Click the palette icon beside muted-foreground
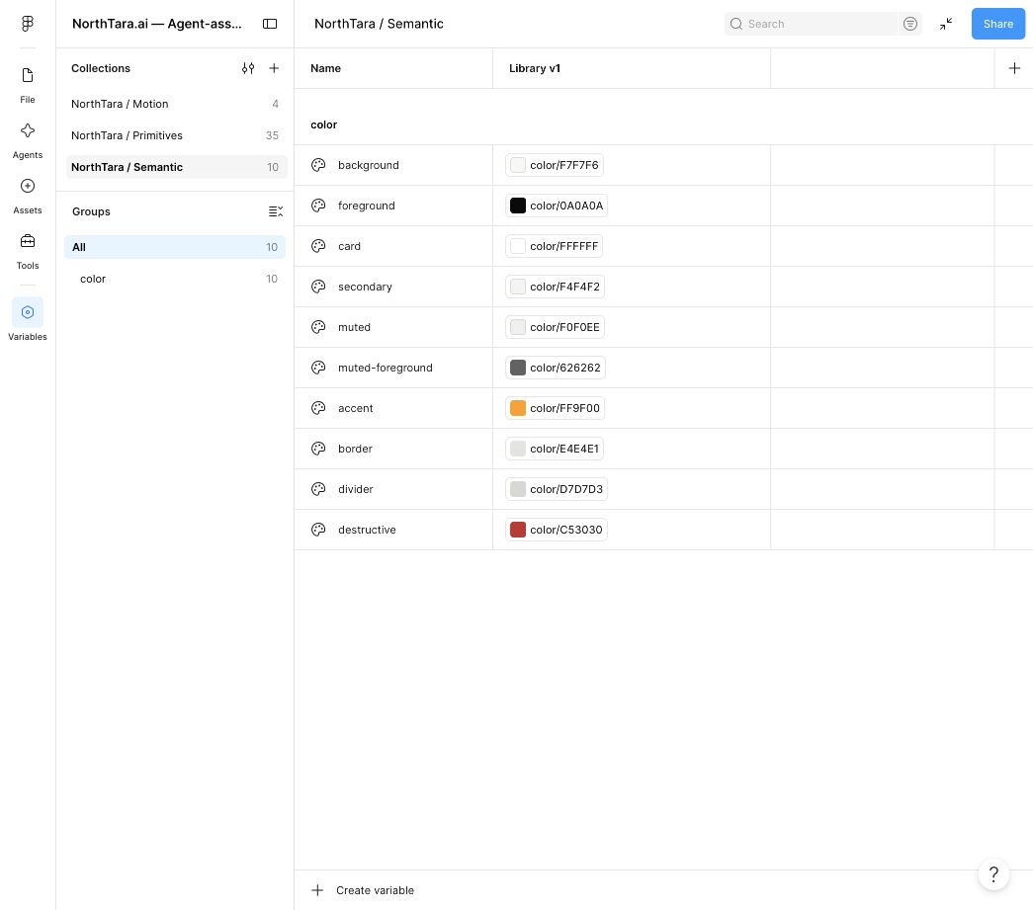Image resolution: width=1033 pixels, height=910 pixels. pos(318,368)
